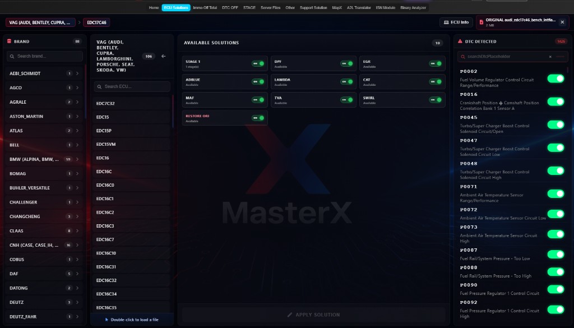Switch to Immo Off Total tab
Viewport: 574px width, 328px height.
click(x=205, y=8)
